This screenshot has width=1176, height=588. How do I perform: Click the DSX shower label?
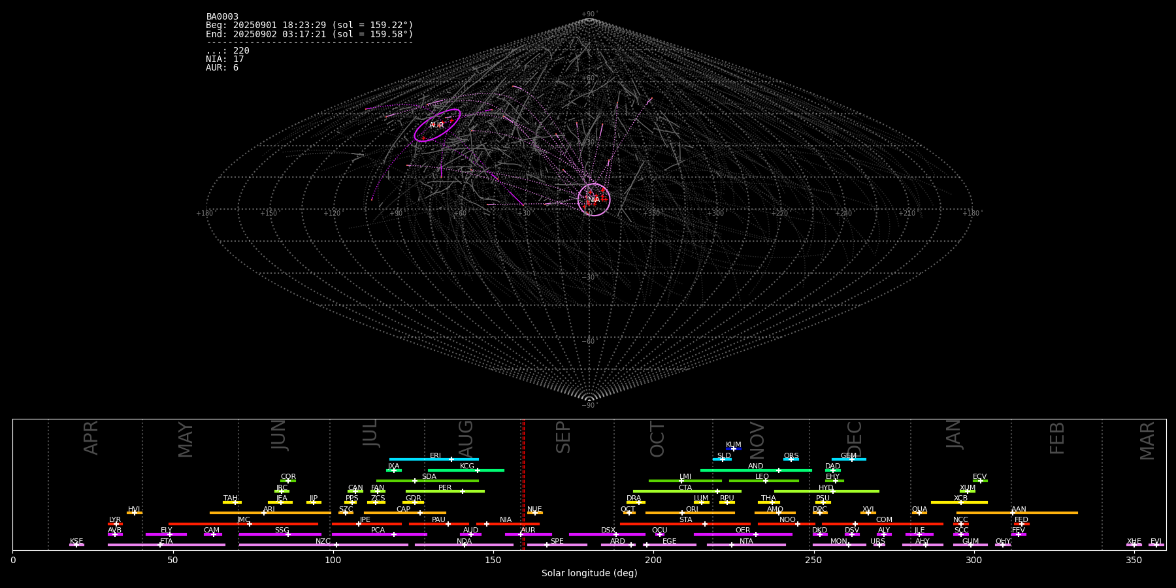[608, 531]
